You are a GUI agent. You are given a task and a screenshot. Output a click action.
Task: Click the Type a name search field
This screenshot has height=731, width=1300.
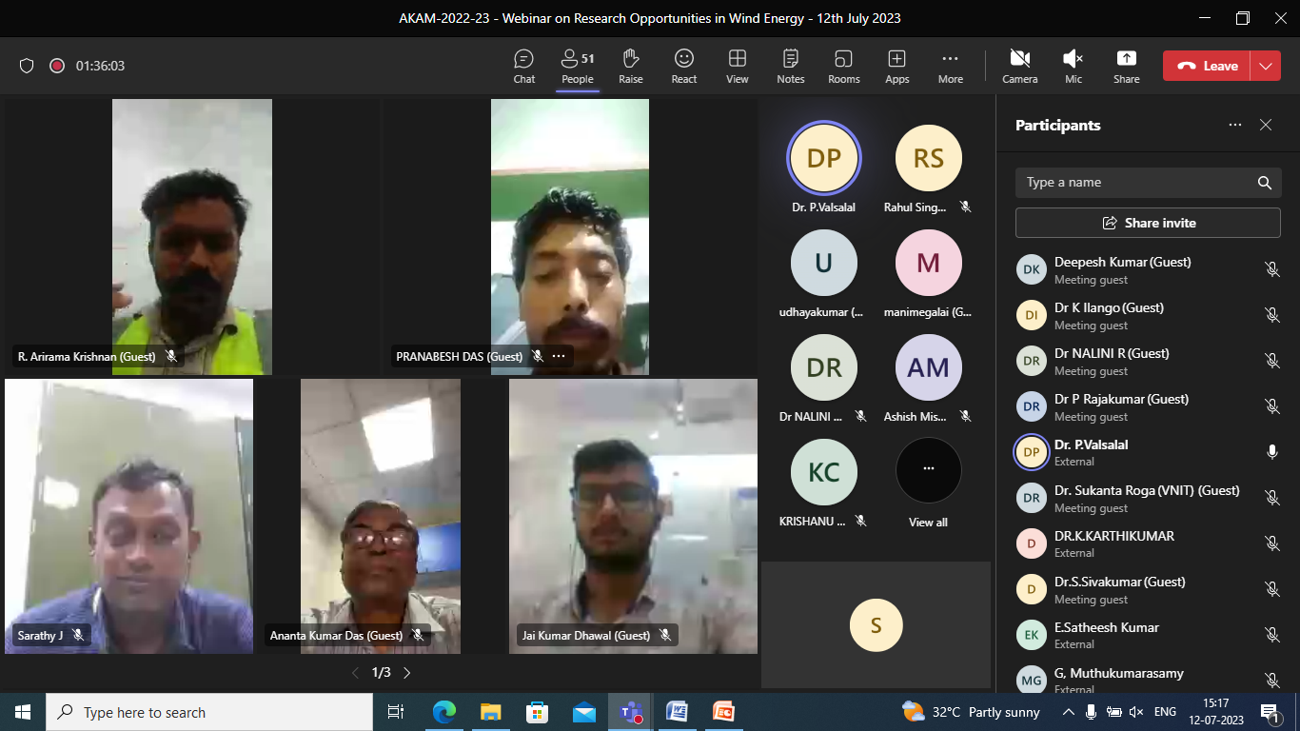click(x=1137, y=183)
